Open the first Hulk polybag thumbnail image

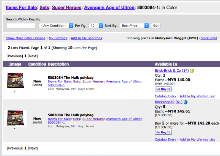(x=15, y=81)
